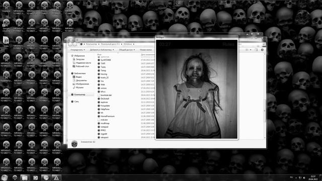Click the 02:27 timer in MrsMajor window

[x=165, y=44]
